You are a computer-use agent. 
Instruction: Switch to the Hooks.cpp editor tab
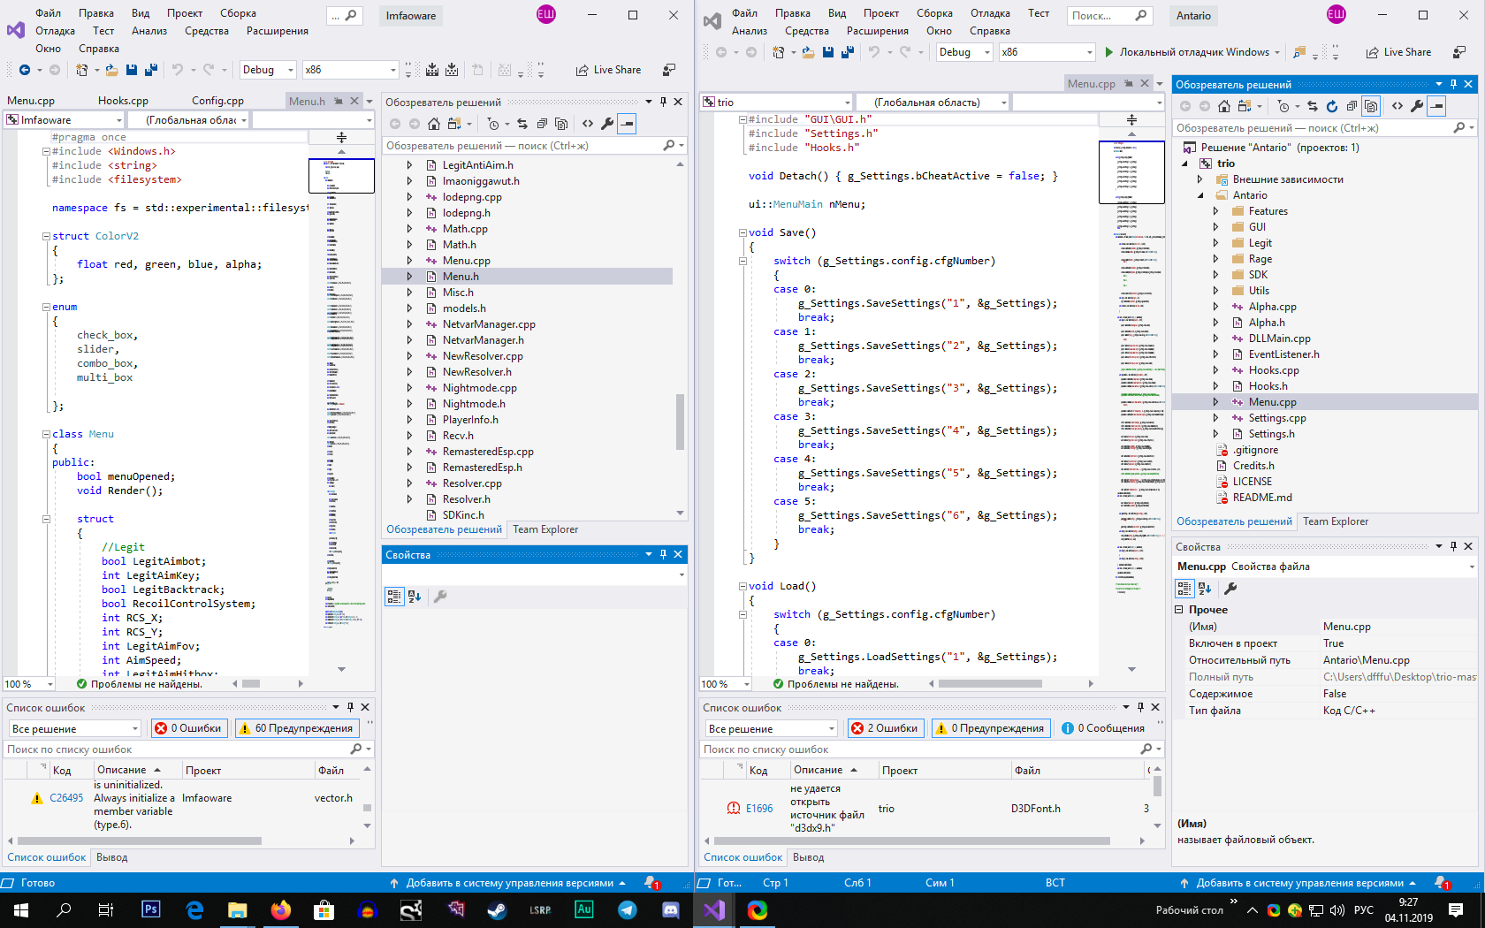pyautogui.click(x=123, y=101)
